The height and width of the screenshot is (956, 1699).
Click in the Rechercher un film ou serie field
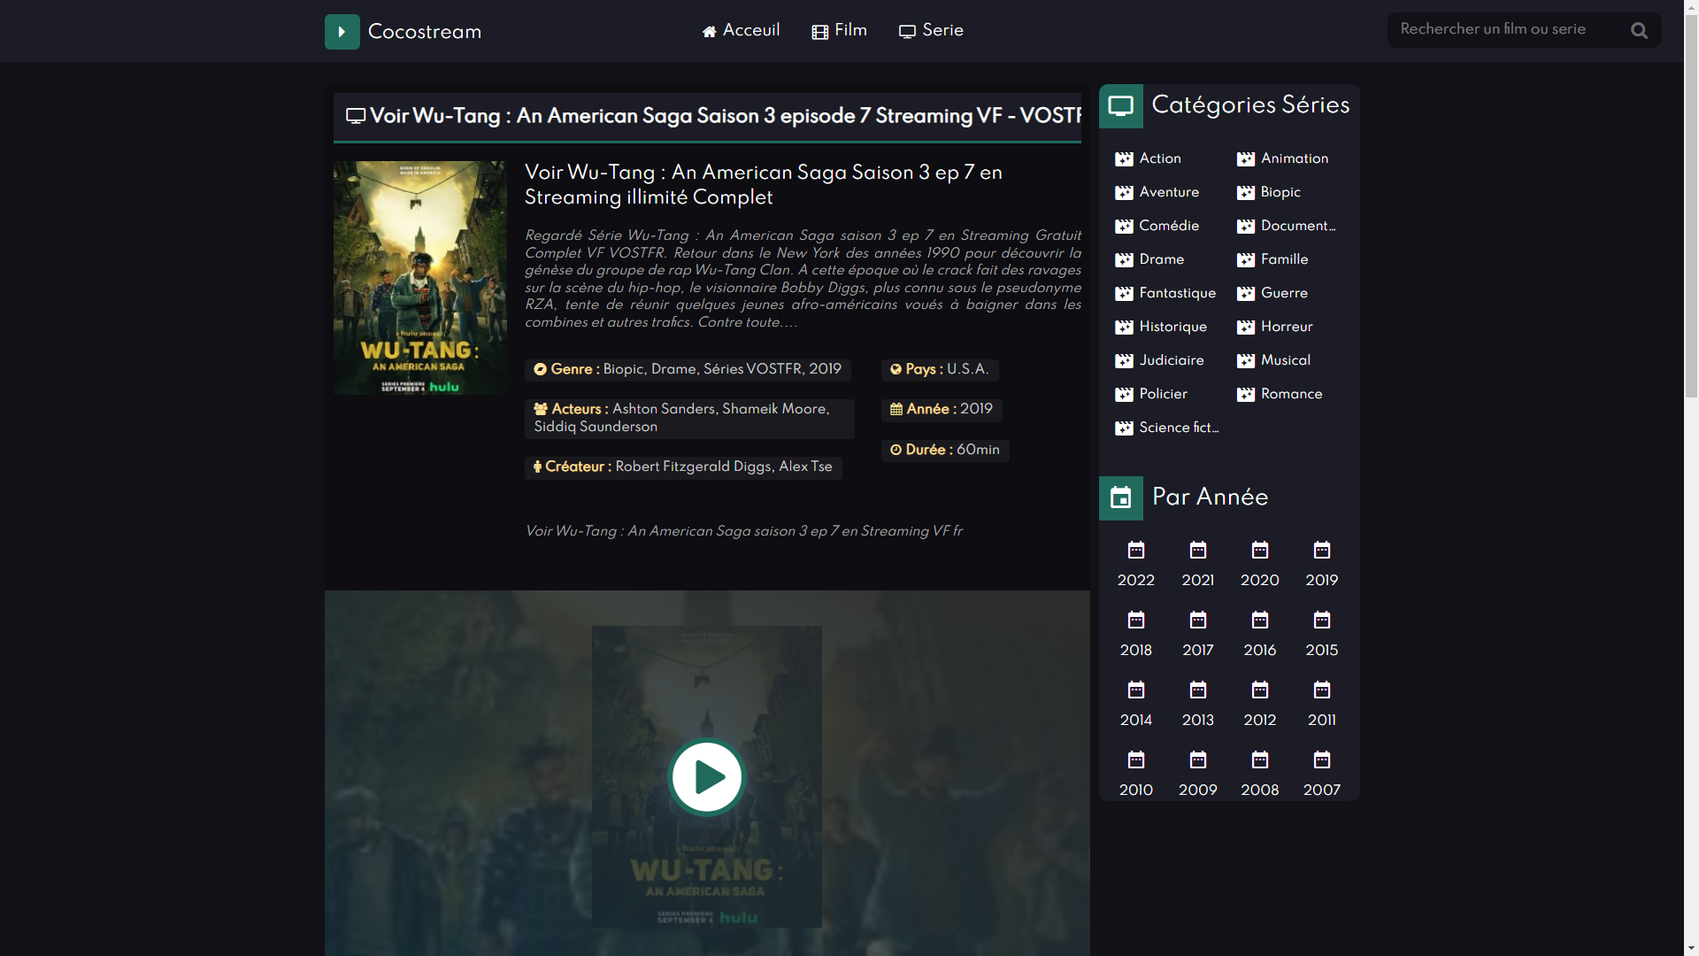(x=1509, y=30)
